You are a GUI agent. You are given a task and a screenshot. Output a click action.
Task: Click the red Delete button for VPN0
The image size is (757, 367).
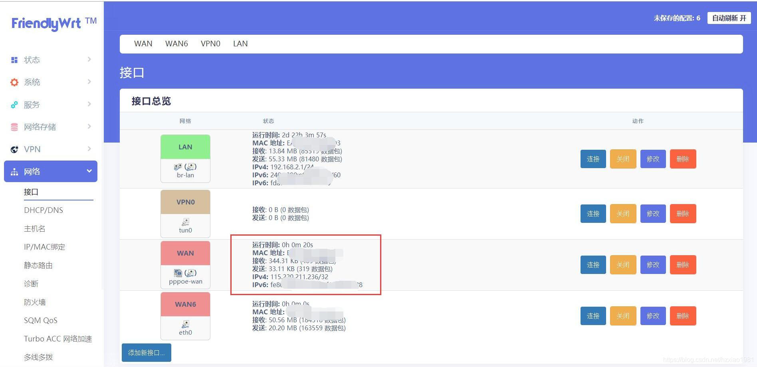coord(683,214)
